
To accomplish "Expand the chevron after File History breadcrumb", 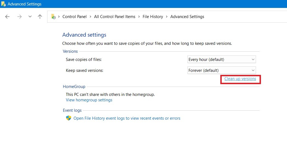I will coord(167,17).
